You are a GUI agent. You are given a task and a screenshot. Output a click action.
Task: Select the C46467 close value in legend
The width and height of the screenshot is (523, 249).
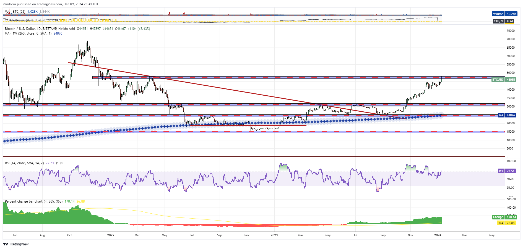120,29
